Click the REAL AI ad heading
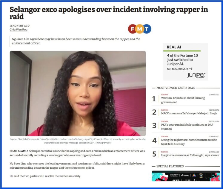223x189 pixels. click(174, 47)
